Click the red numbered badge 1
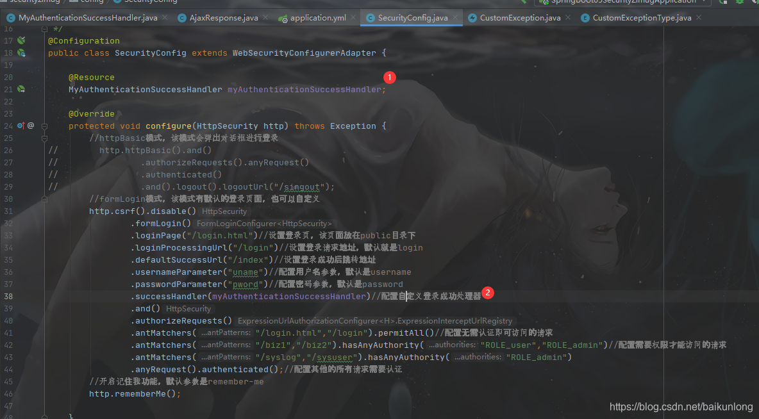Image resolution: width=759 pixels, height=419 pixels. 390,77
